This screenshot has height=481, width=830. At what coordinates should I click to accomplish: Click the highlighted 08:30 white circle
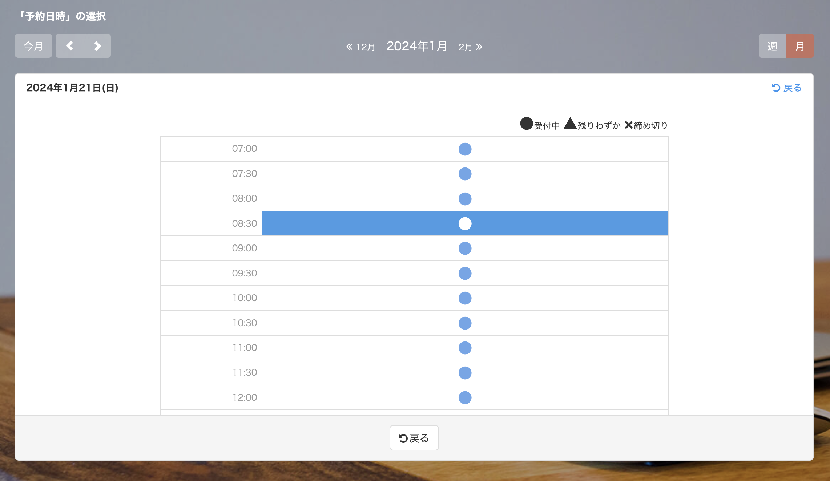pos(465,223)
